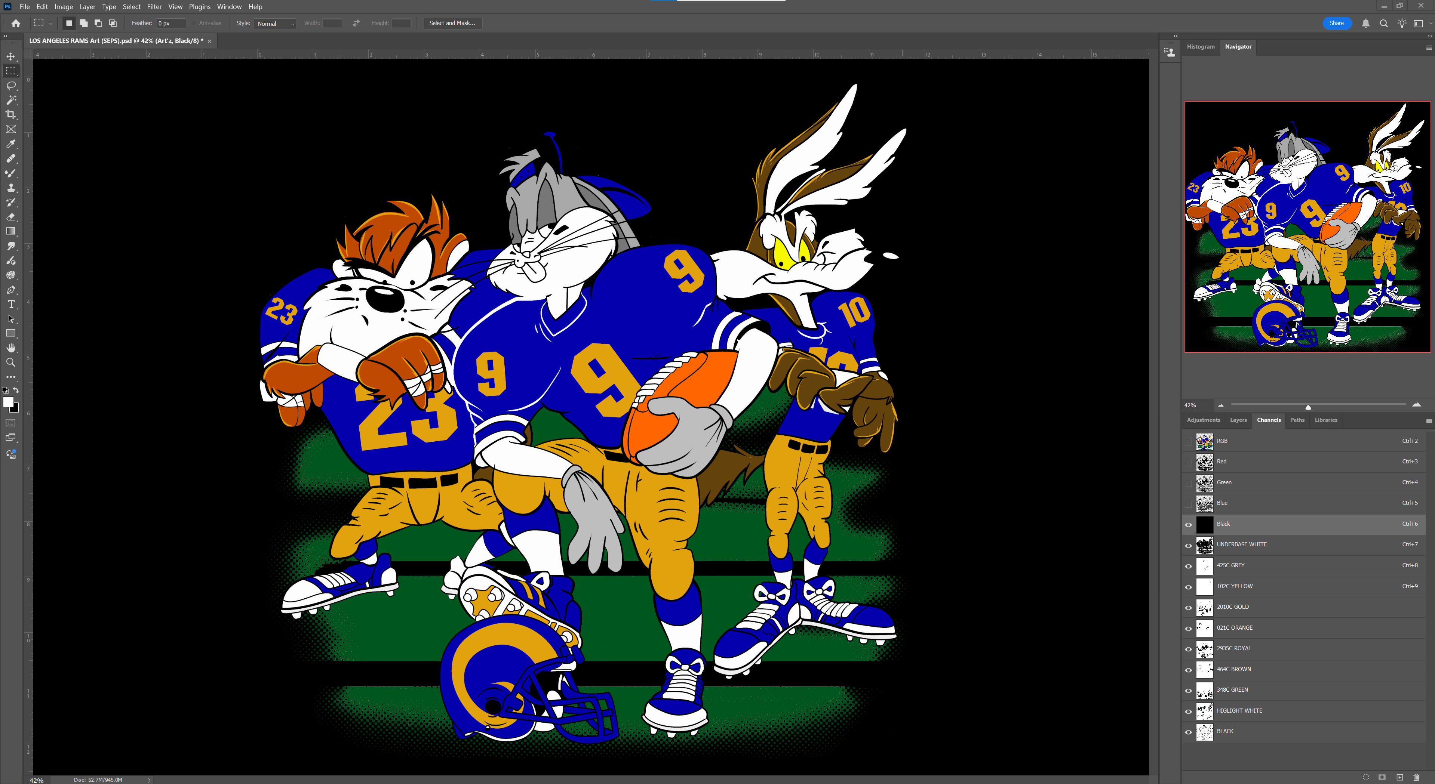Image resolution: width=1435 pixels, height=784 pixels.
Task: Open the Style dropdown set to Normal
Action: (275, 24)
